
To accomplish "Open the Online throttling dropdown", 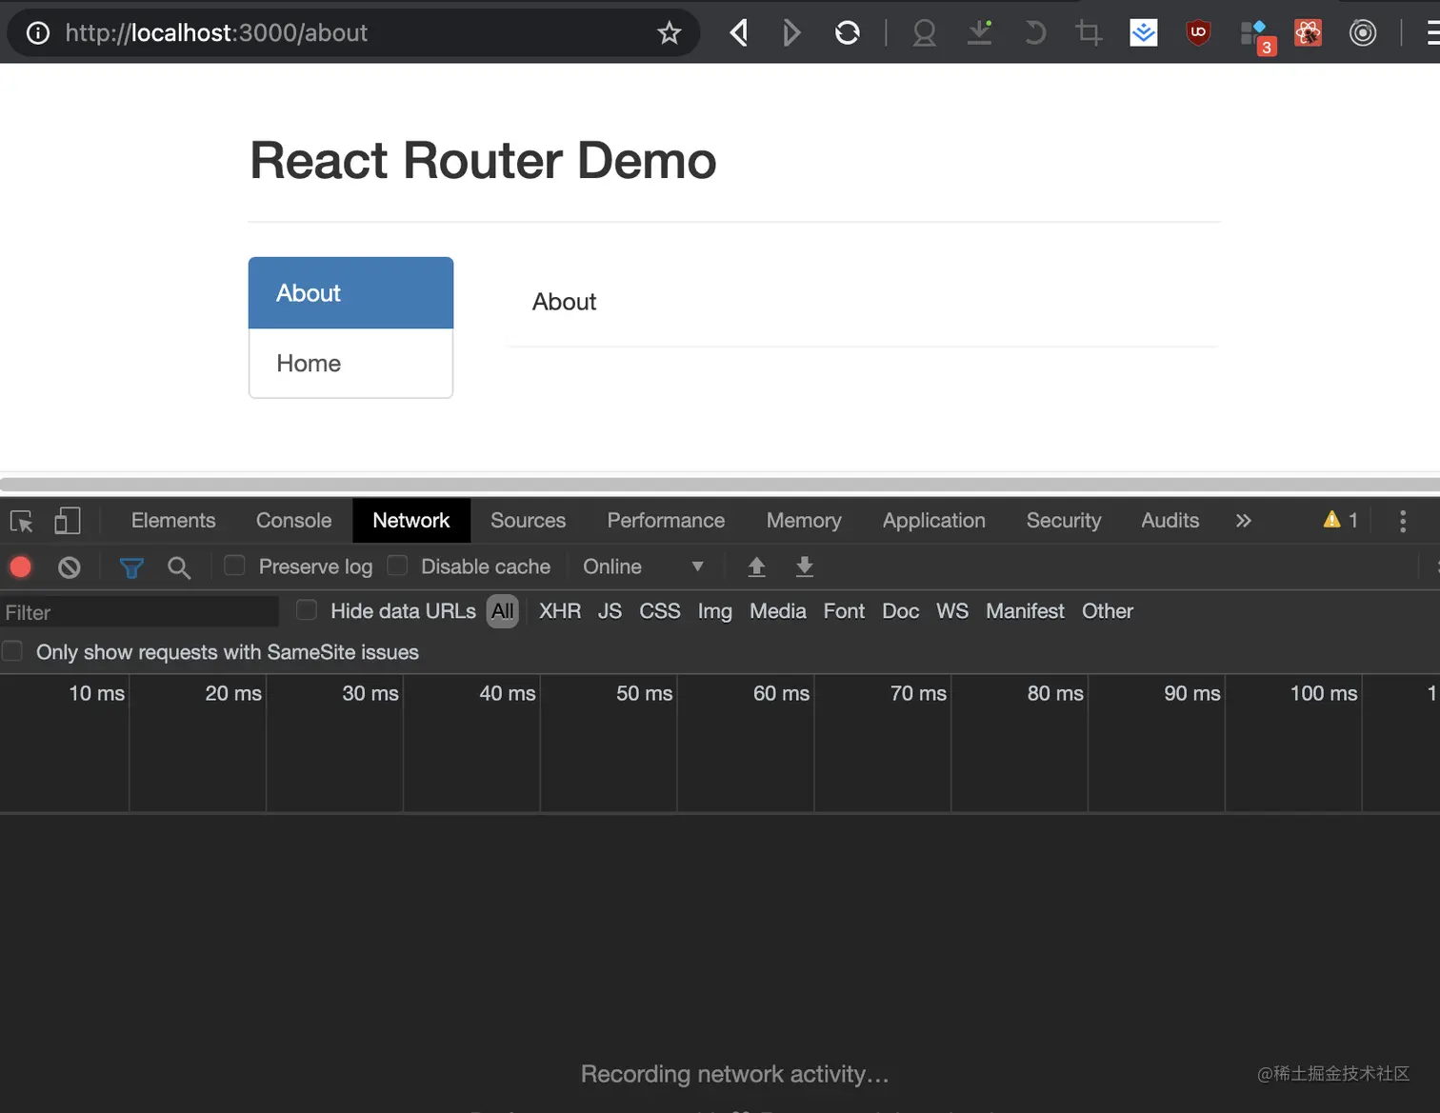I will tap(643, 566).
